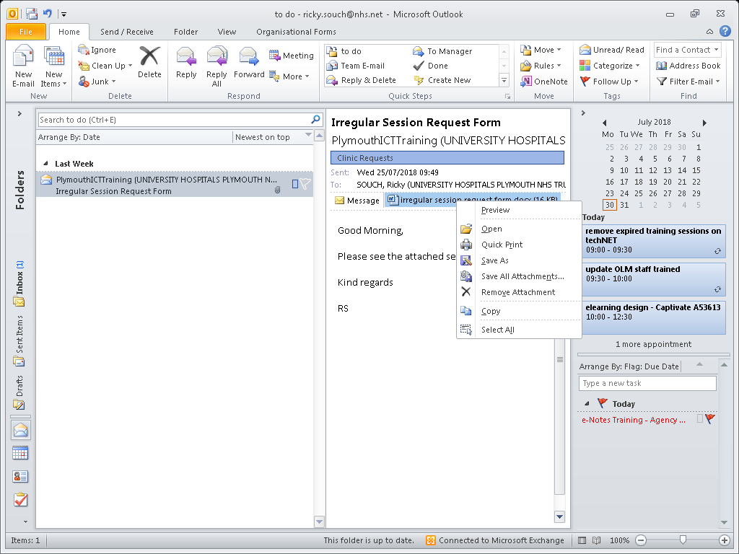The height and width of the screenshot is (554, 739).
Task: Open the Categorize dropdown
Action: pyautogui.click(x=610, y=66)
